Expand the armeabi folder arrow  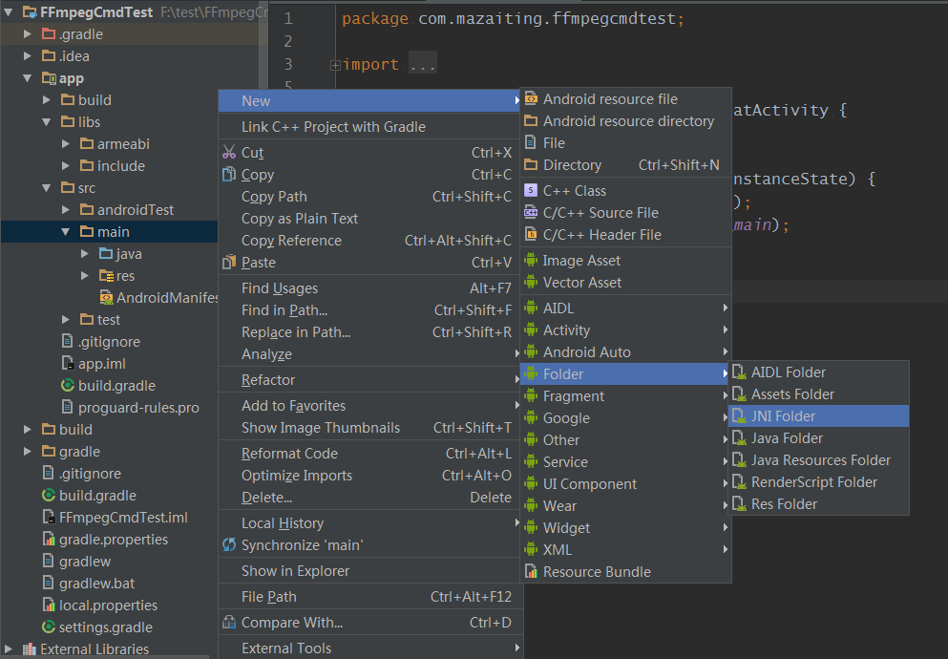point(66,144)
